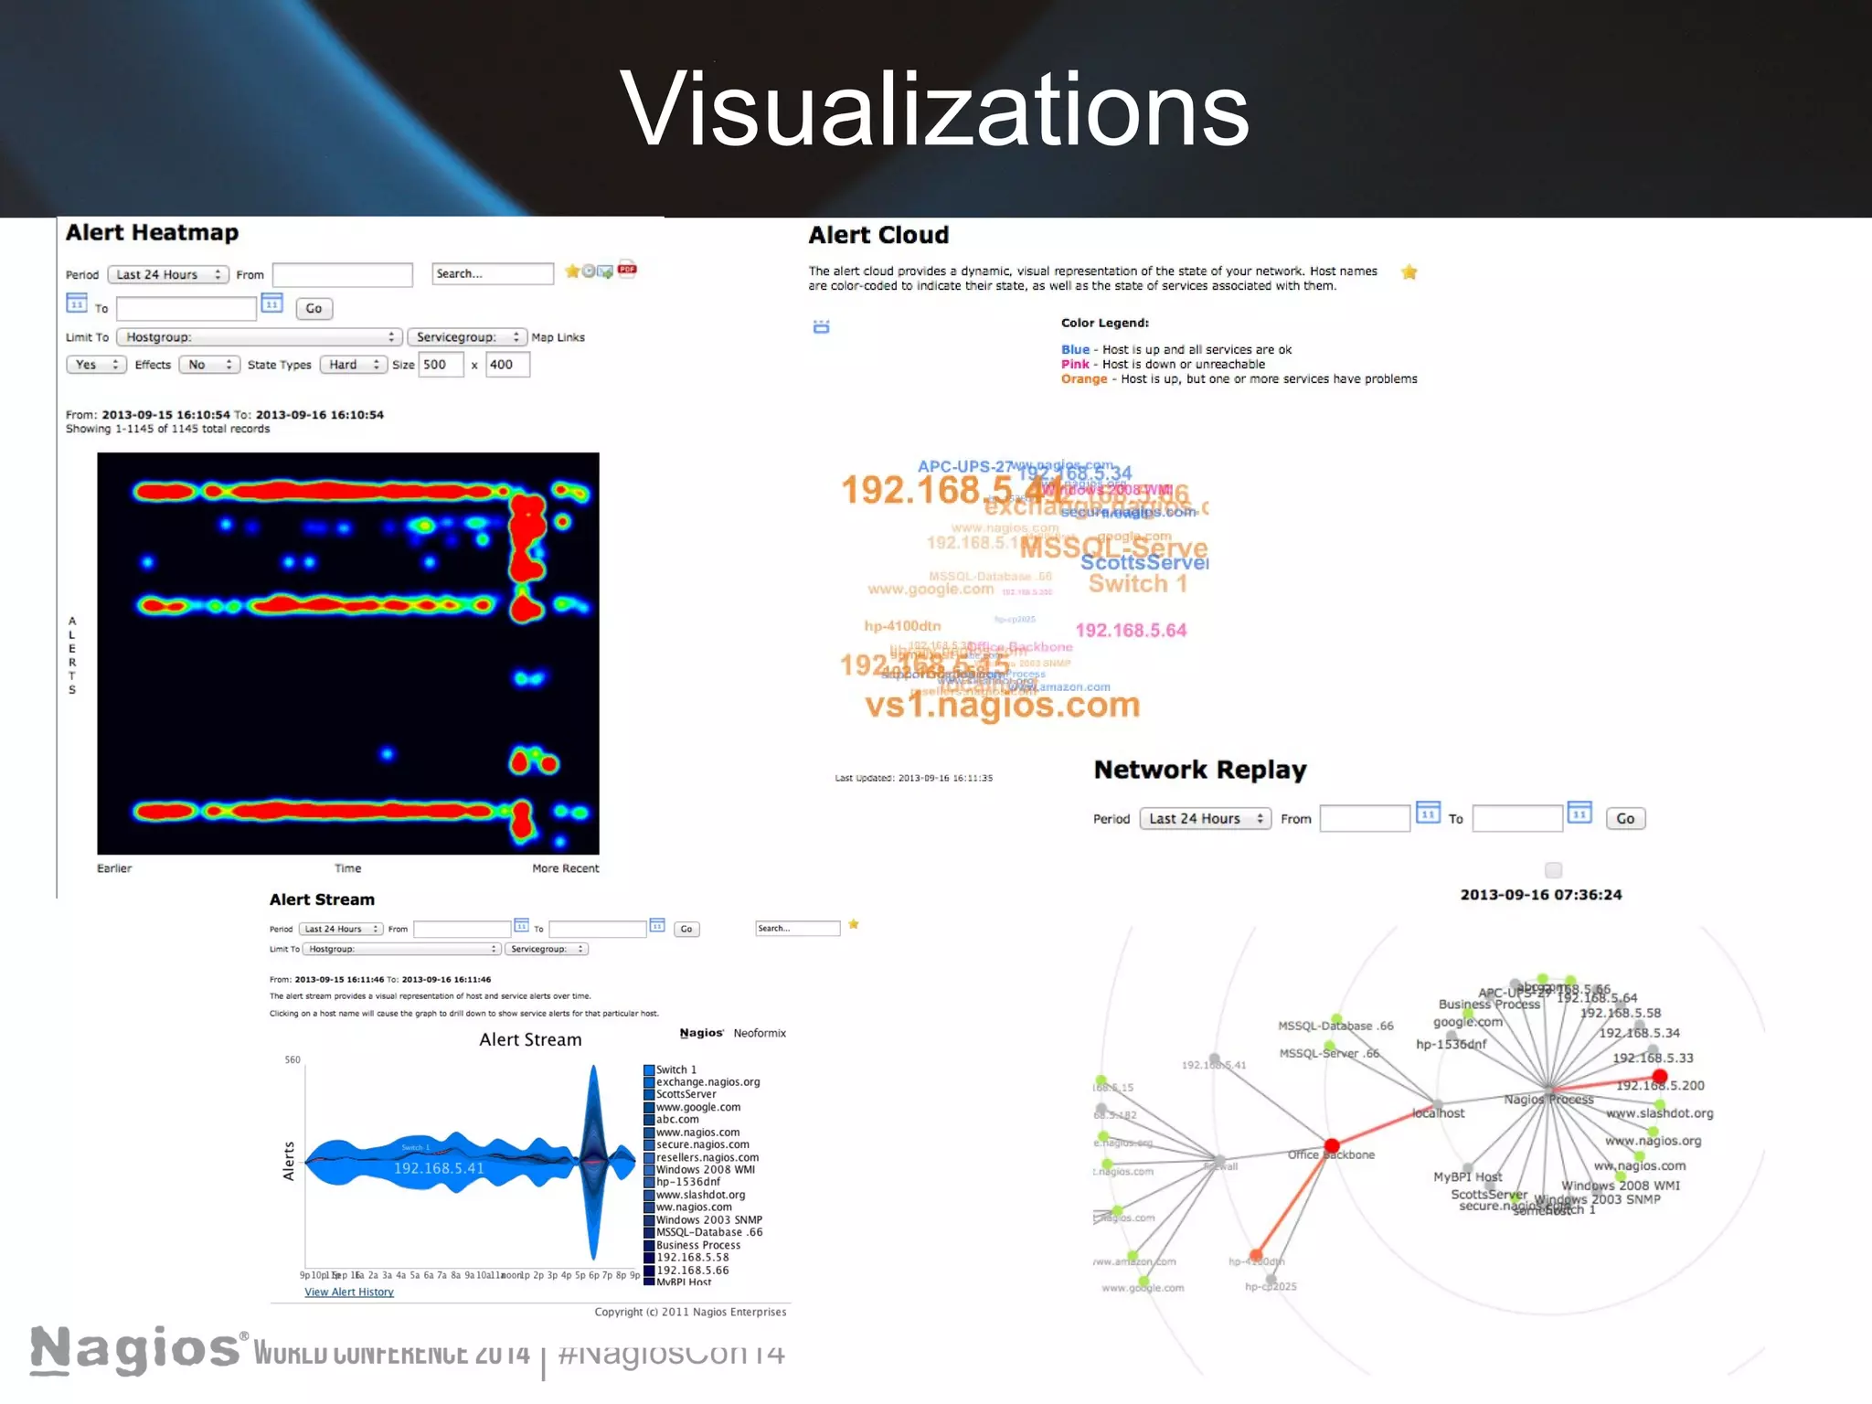This screenshot has width=1872, height=1404.
Task: Click the Alert Heatmap schedule clock icon
Action: click(589, 271)
